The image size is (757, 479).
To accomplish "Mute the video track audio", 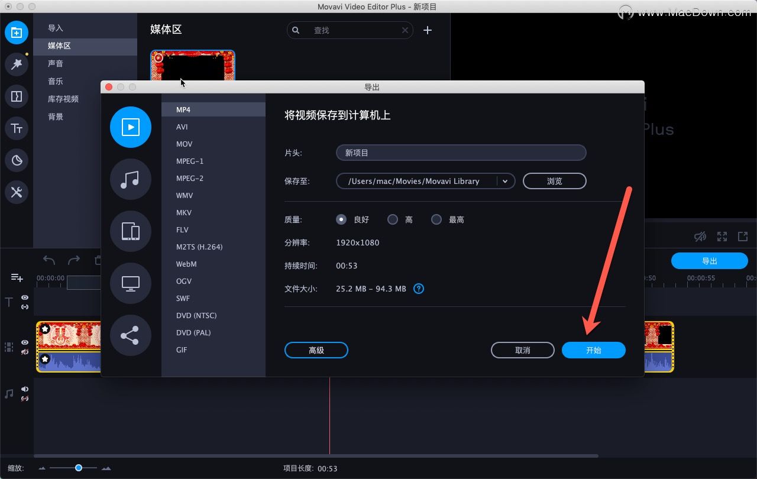I will 25,352.
